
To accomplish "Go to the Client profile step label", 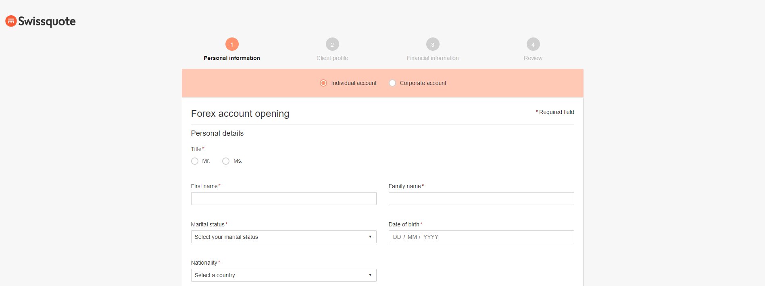I will pyautogui.click(x=332, y=58).
